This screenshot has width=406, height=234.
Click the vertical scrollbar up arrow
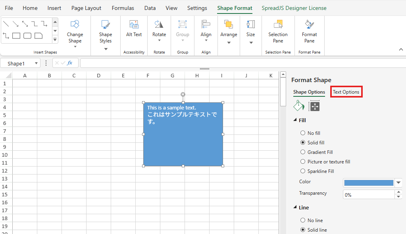coord(283,75)
